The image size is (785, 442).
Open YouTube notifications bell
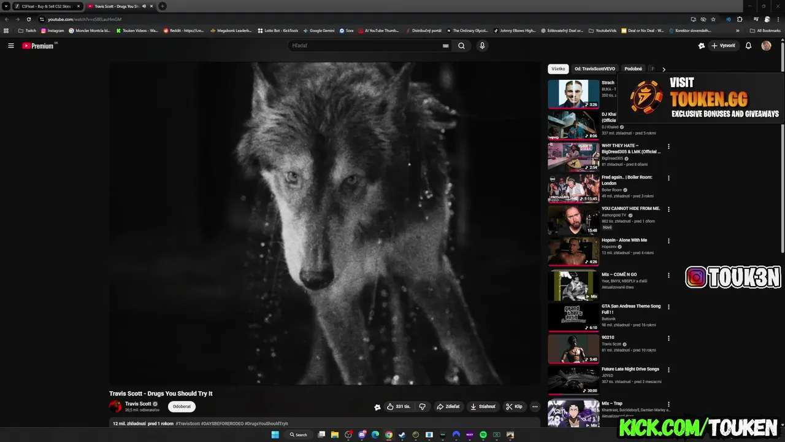click(x=748, y=45)
